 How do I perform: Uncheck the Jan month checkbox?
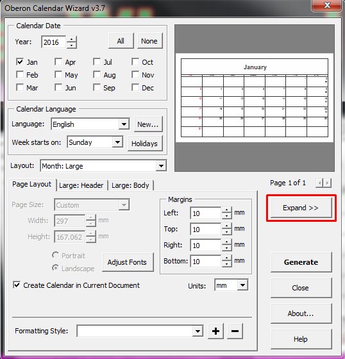pyautogui.click(x=20, y=62)
